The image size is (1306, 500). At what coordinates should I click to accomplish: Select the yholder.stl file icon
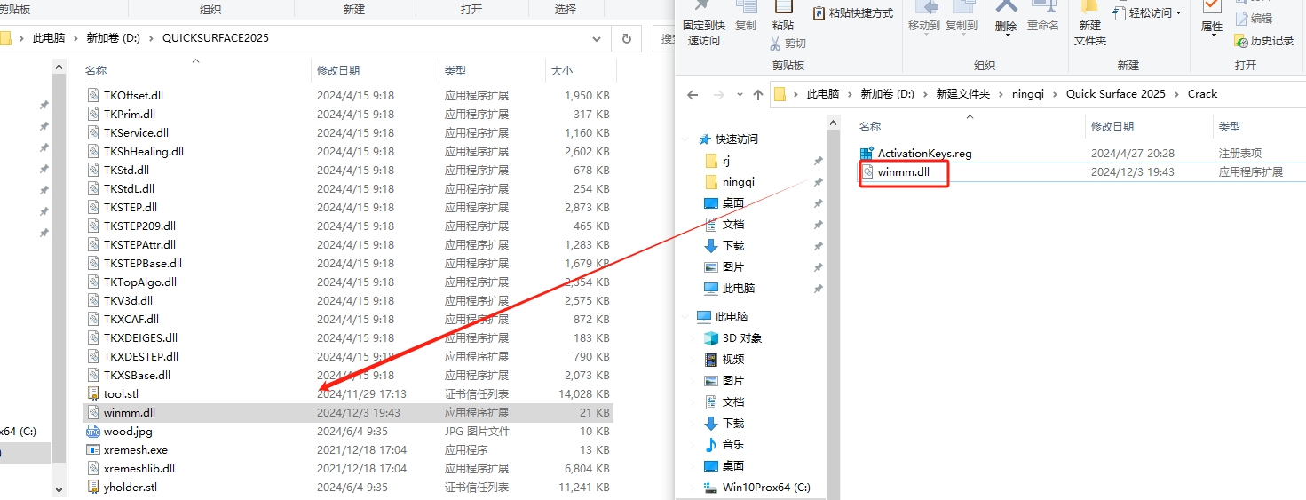(x=93, y=487)
